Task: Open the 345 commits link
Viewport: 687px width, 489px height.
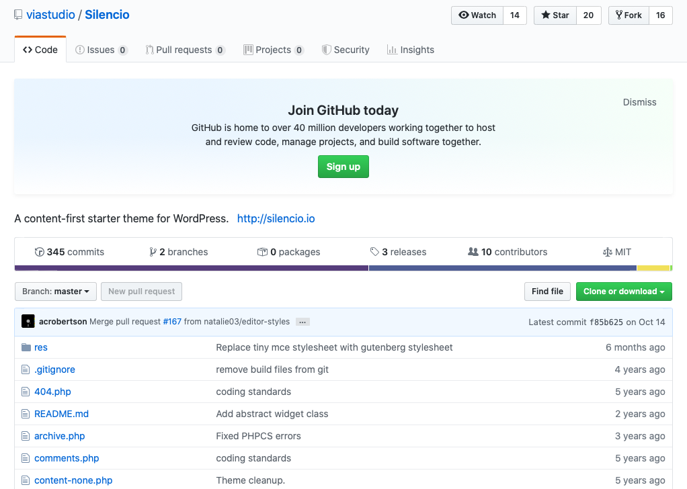Action: click(70, 252)
